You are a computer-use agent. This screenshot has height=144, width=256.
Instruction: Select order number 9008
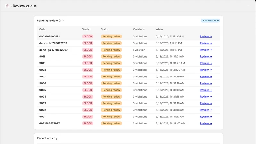[x=43, y=70]
